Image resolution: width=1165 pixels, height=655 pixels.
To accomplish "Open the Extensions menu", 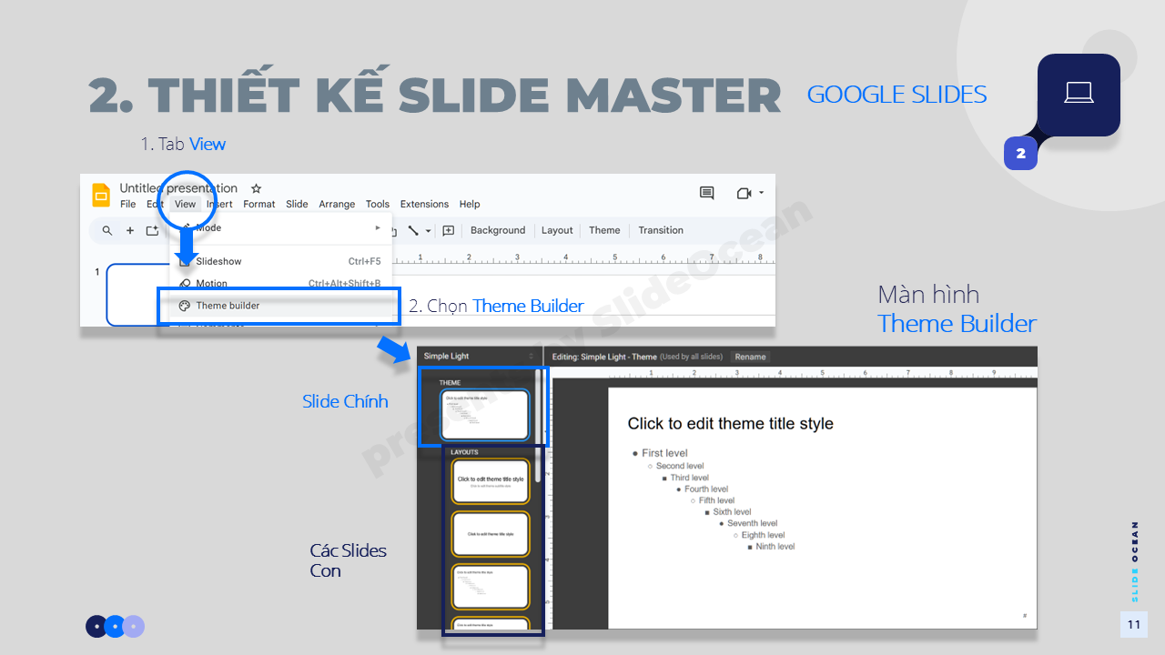I will coord(424,205).
